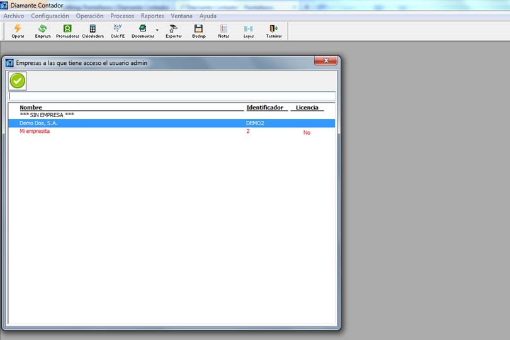Select the Mi empresita row
Image resolution: width=510 pixels, height=340 pixels.
171,131
